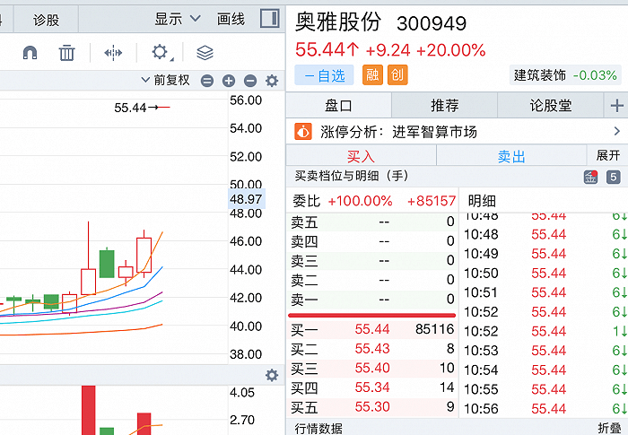This screenshot has height=435, width=628.
Task: Click stock code 300949
Action: [432, 23]
